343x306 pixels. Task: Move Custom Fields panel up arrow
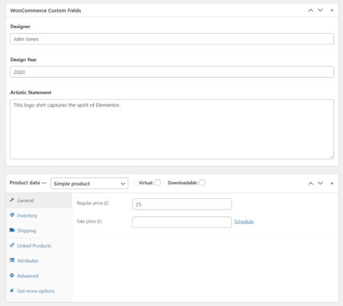tap(311, 10)
